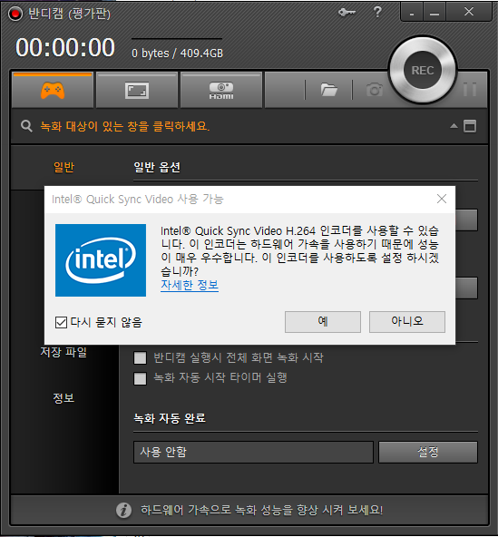Open help via the question mark icon

coord(377,12)
